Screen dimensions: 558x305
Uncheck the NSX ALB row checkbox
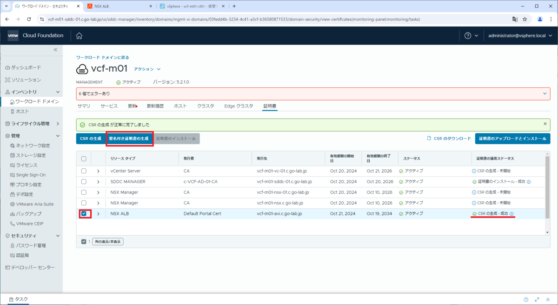[x=84, y=214]
